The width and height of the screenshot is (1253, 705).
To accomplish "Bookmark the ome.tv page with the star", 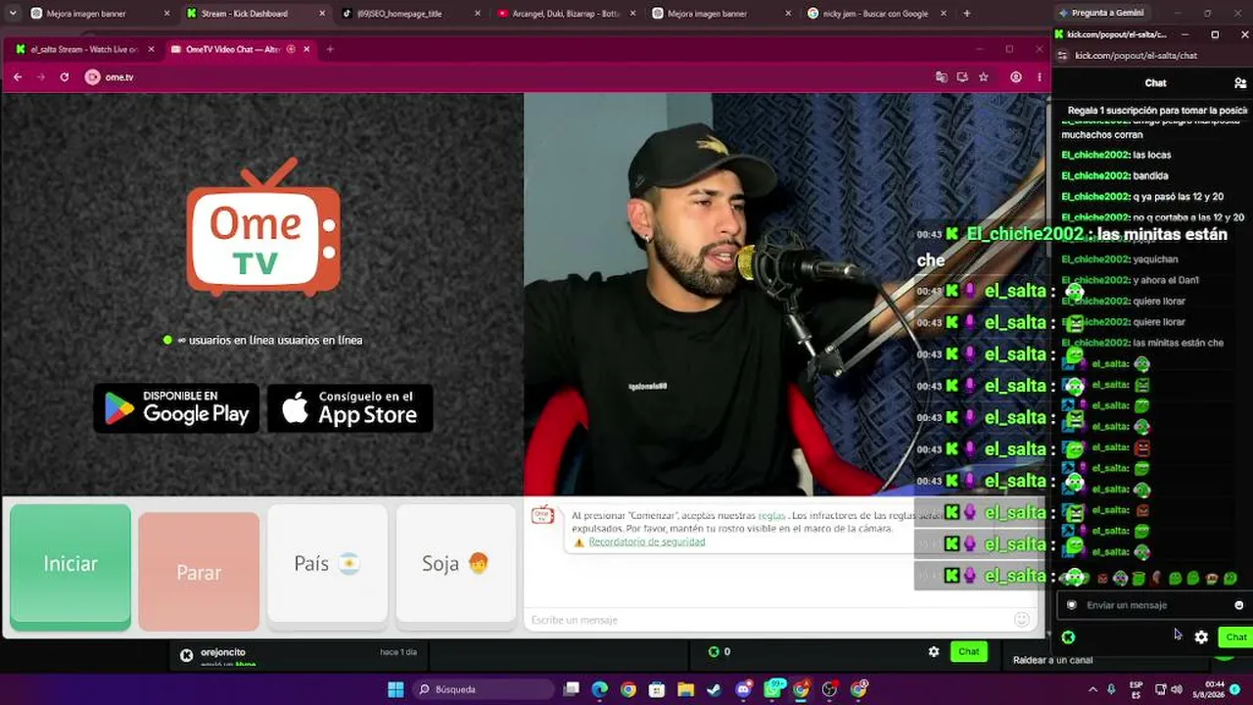I will click(x=984, y=77).
